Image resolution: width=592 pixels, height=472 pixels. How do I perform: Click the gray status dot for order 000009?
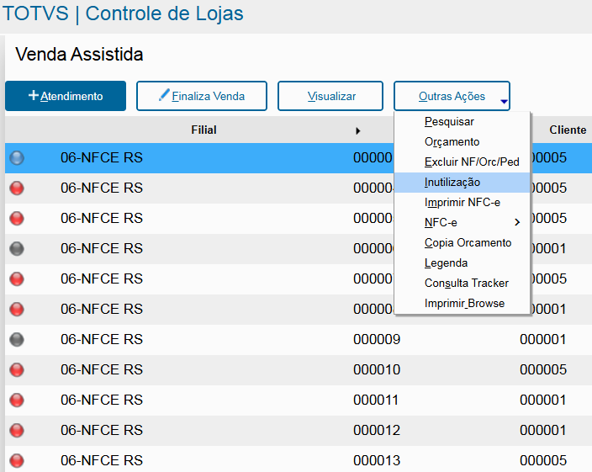point(17,339)
